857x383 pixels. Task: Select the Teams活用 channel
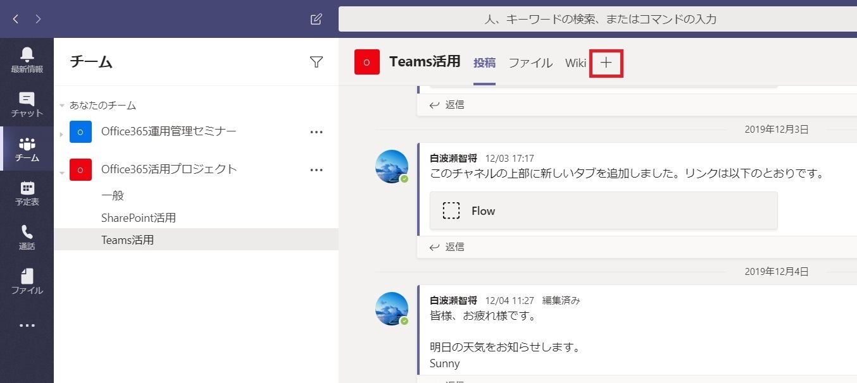pyautogui.click(x=196, y=240)
